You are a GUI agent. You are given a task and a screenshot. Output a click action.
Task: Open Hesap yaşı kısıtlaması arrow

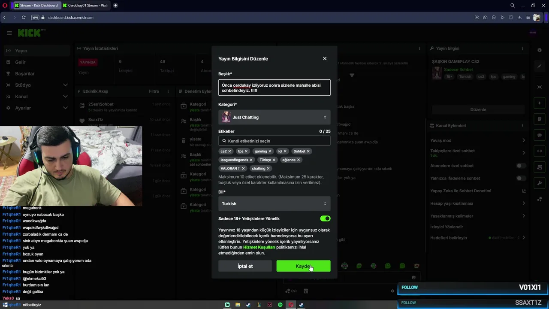click(524, 203)
